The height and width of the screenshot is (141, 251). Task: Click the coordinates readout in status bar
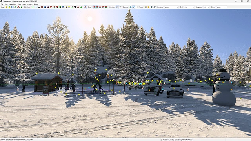(x=177, y=139)
